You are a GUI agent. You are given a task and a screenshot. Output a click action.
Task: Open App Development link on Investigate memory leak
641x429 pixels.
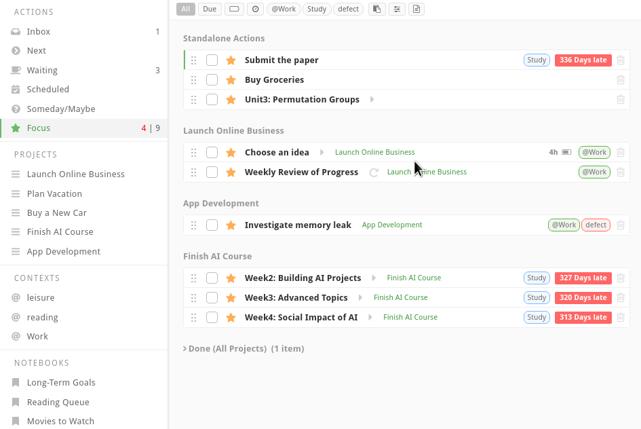(392, 225)
